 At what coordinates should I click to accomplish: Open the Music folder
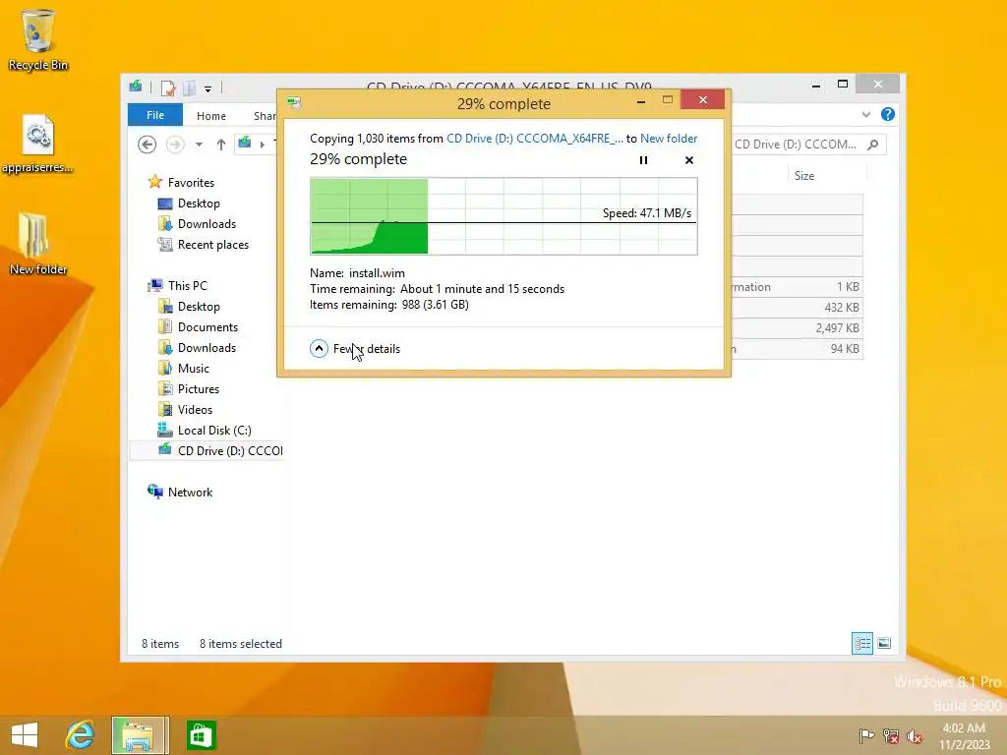coord(194,369)
